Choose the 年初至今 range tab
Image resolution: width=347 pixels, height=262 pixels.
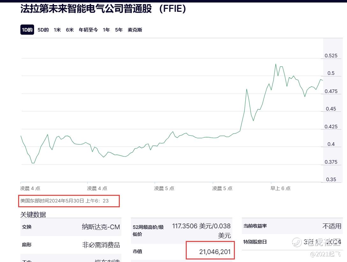(88, 30)
